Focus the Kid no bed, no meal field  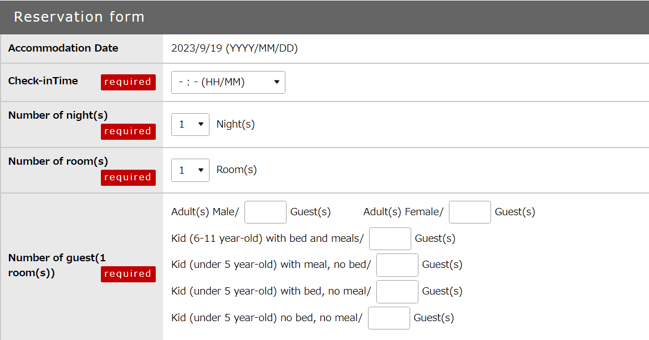click(x=389, y=318)
